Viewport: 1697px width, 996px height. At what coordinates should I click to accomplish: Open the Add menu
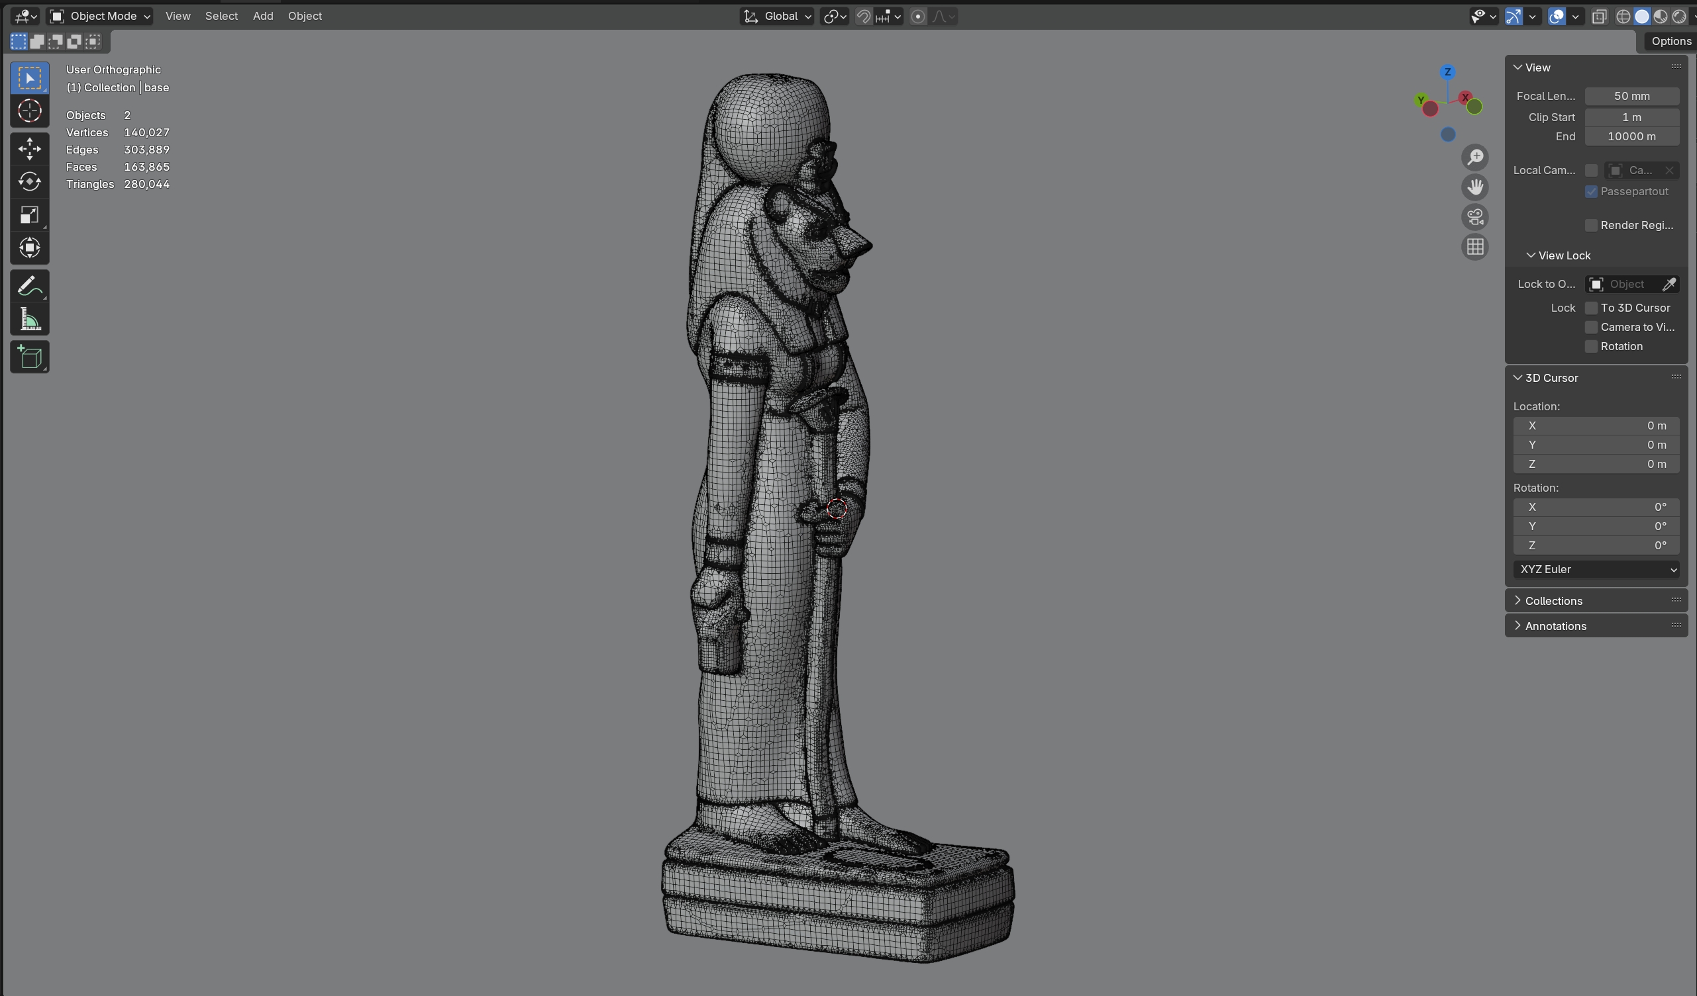pyautogui.click(x=262, y=16)
